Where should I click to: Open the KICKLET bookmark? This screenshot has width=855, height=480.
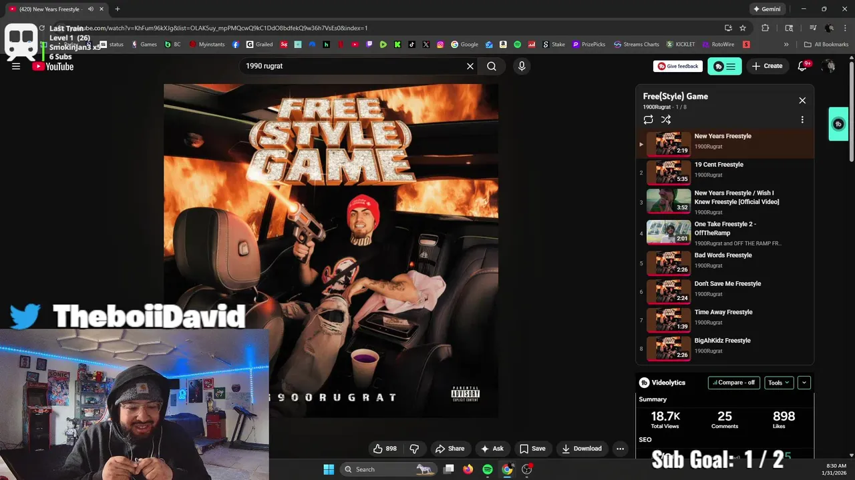tap(681, 45)
